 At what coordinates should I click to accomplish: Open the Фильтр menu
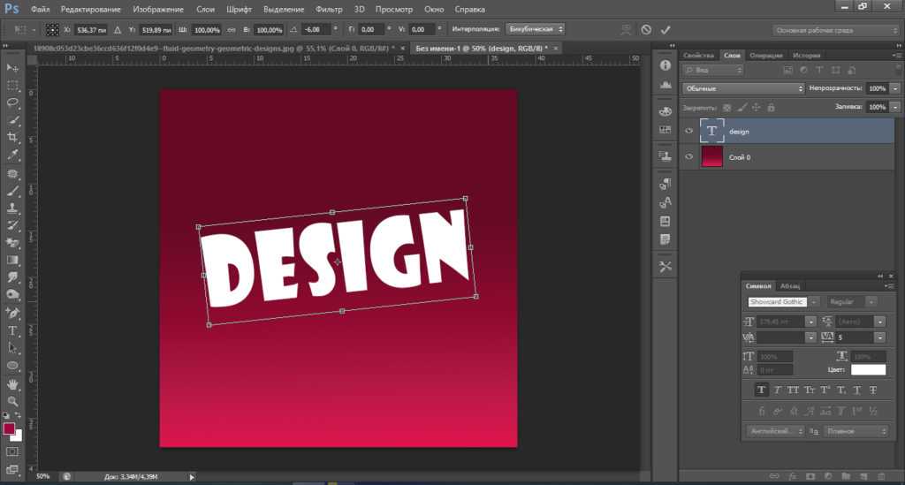tap(328, 9)
